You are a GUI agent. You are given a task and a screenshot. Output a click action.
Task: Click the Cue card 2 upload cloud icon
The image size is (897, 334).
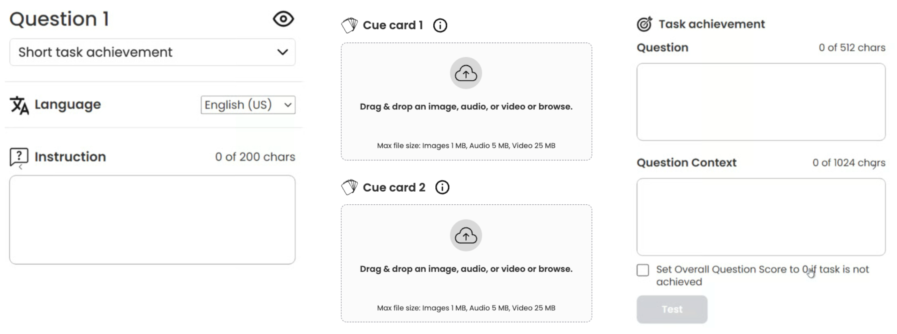(466, 236)
